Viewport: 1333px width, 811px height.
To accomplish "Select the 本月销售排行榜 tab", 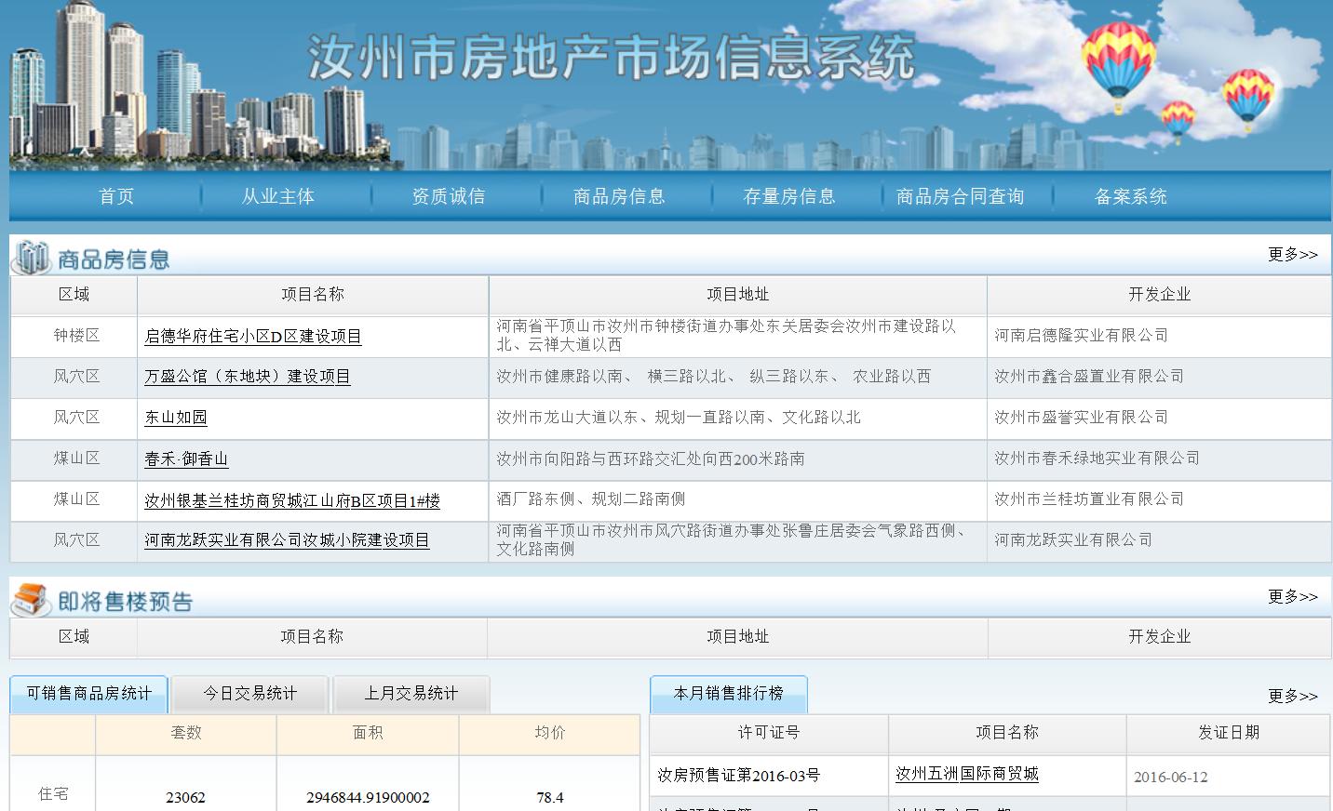I will pos(730,694).
